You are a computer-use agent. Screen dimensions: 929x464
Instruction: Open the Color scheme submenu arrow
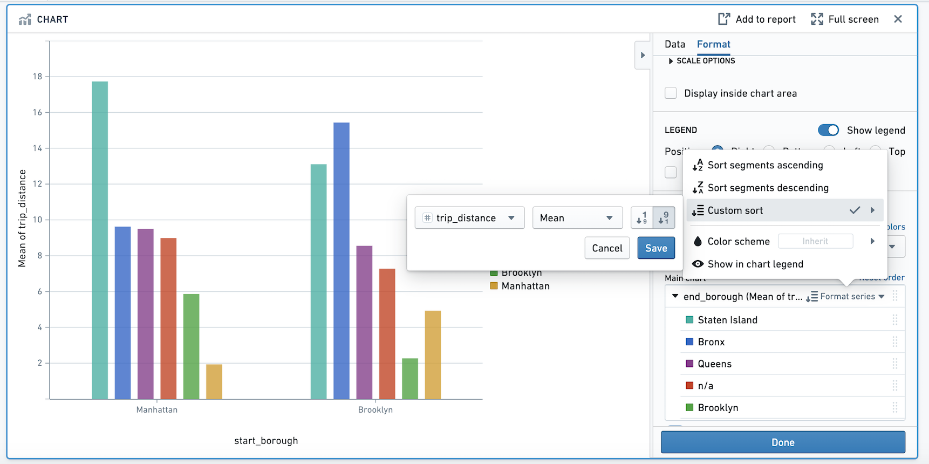tap(872, 241)
